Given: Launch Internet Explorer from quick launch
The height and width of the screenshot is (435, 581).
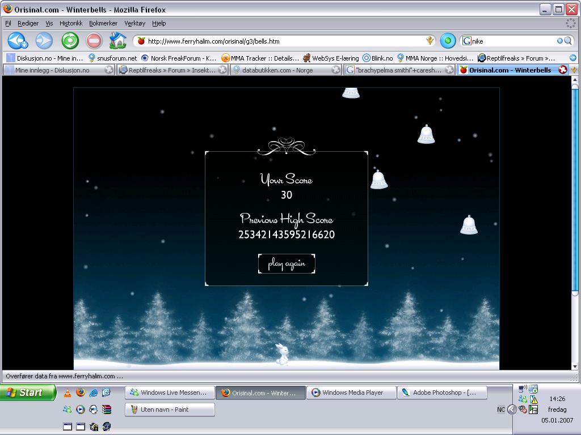Looking at the screenshot, I should [94, 393].
